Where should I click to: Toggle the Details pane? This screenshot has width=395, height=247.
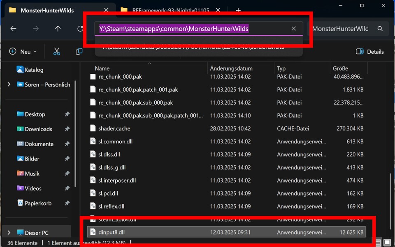pos(369,51)
